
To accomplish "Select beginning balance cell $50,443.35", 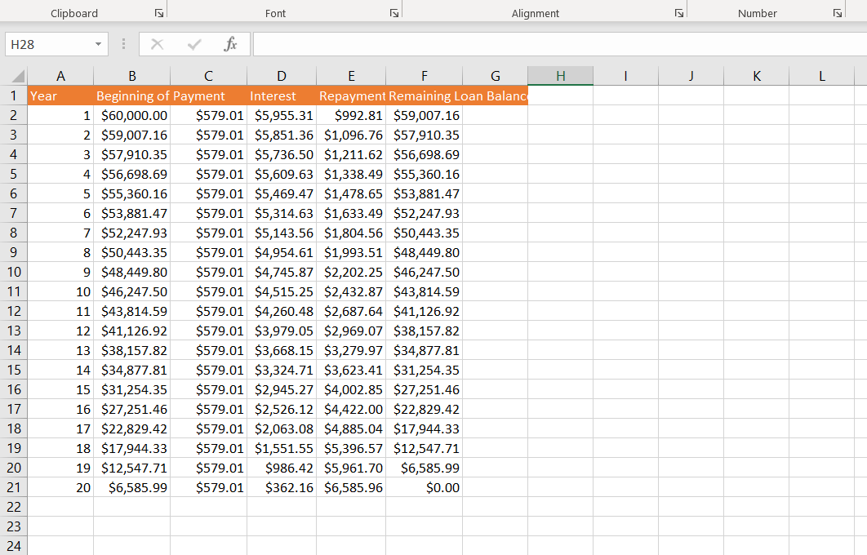I will (132, 253).
